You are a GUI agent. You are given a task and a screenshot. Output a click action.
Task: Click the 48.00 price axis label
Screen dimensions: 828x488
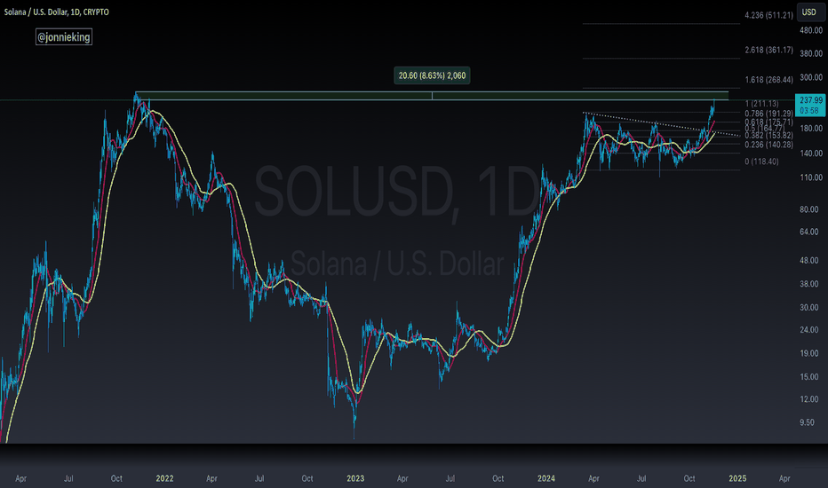[809, 261]
